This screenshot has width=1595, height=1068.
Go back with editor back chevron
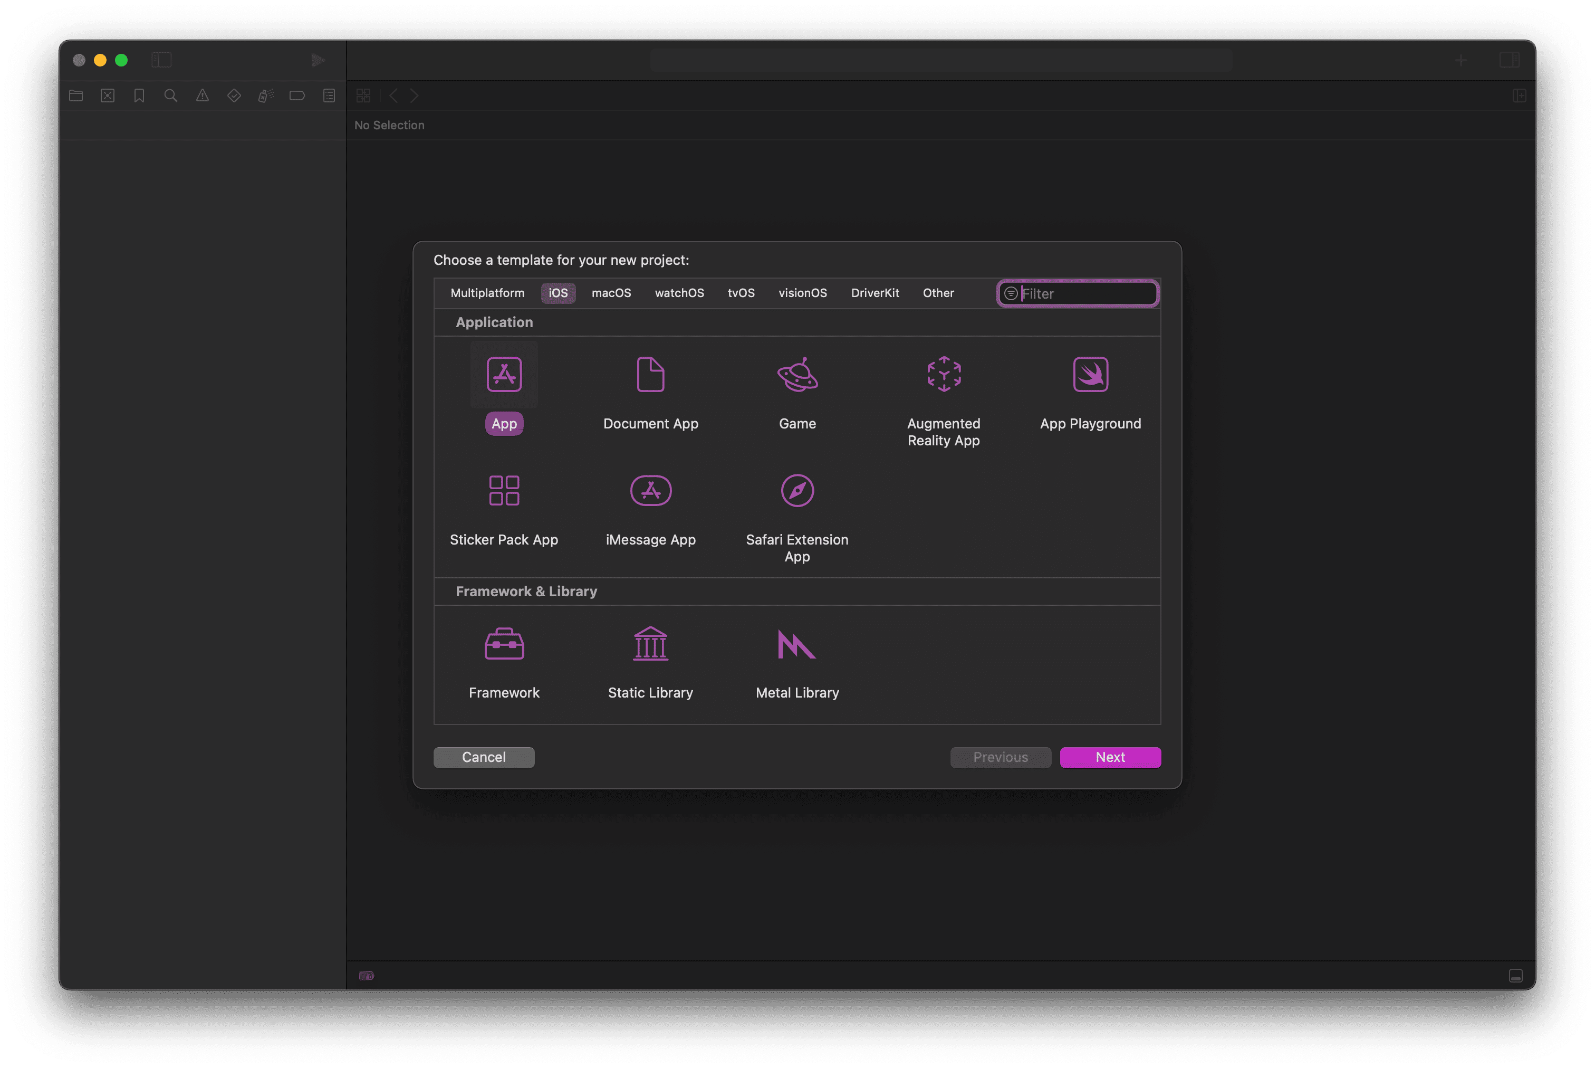click(x=393, y=96)
